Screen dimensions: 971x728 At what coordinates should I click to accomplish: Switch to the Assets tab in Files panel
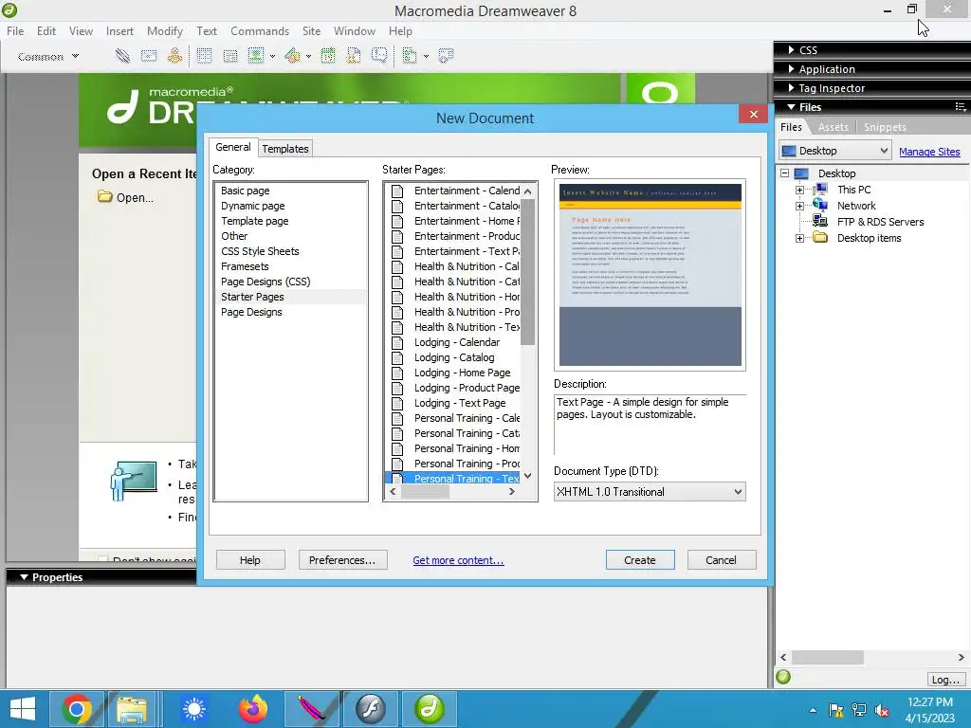[x=833, y=127]
